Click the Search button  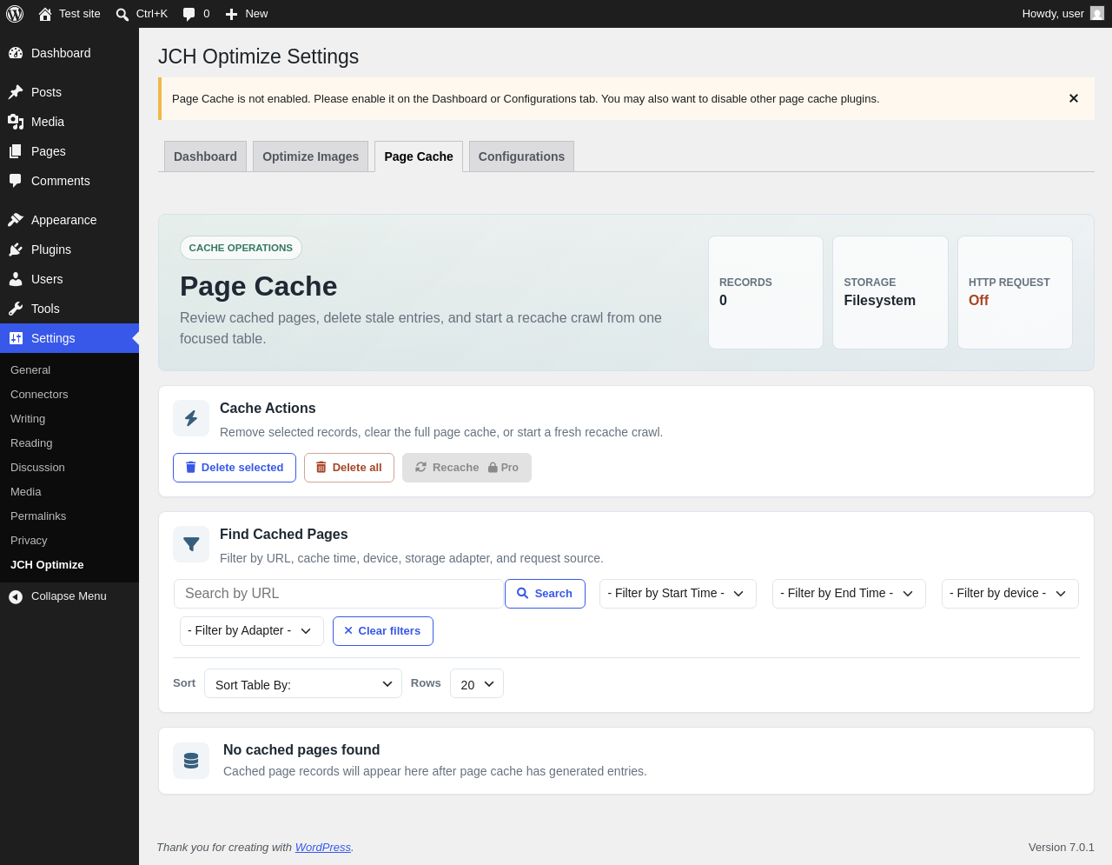(x=545, y=594)
